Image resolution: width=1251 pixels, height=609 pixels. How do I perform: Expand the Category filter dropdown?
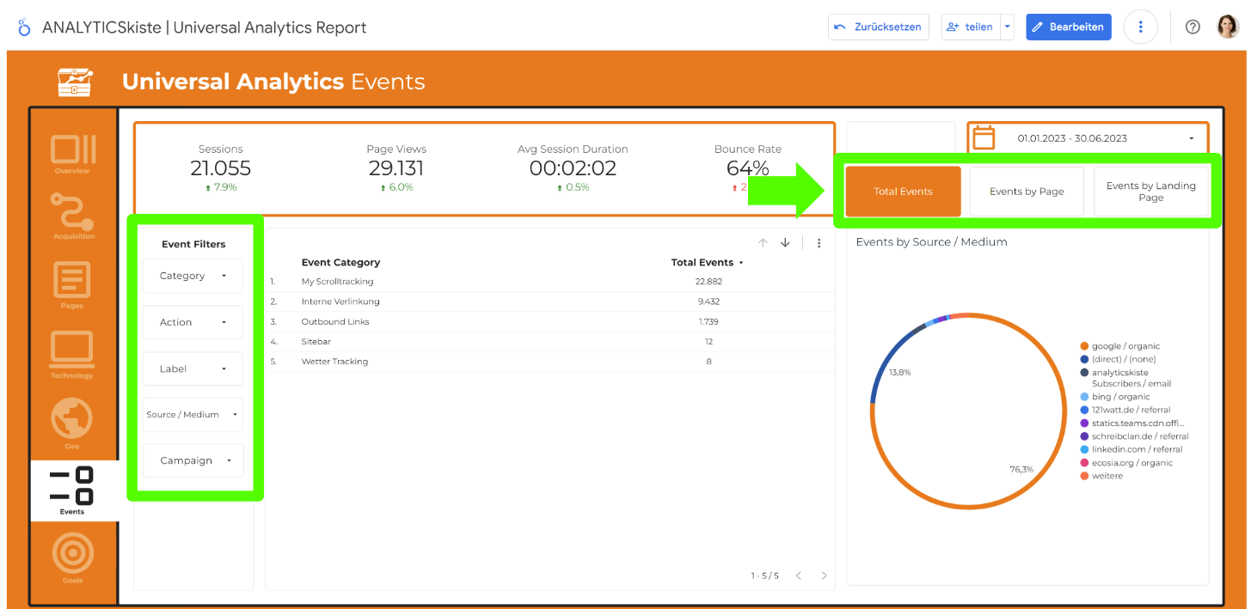click(x=193, y=276)
